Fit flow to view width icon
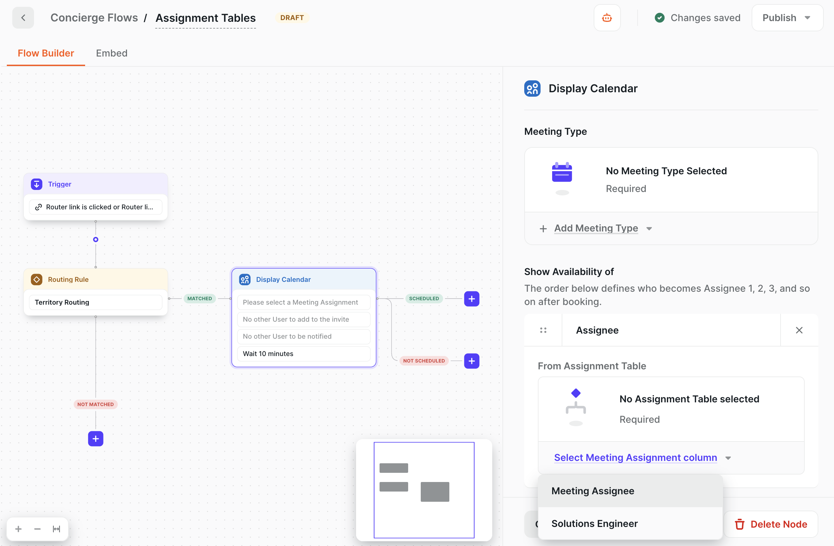Screen dimensions: 834x546 (x=57, y=529)
